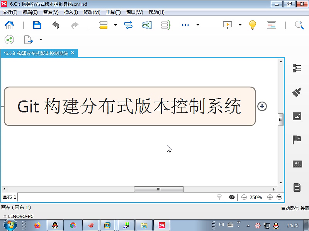Image resolution: width=309 pixels, height=231 pixels.
Task: Zoom in with plus button
Action: (x=270, y=197)
